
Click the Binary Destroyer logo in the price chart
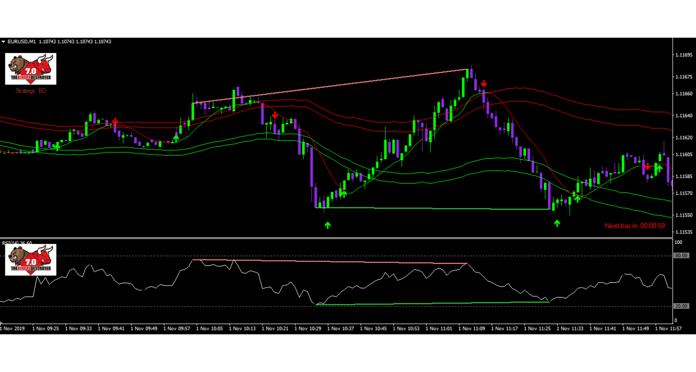click(31, 69)
